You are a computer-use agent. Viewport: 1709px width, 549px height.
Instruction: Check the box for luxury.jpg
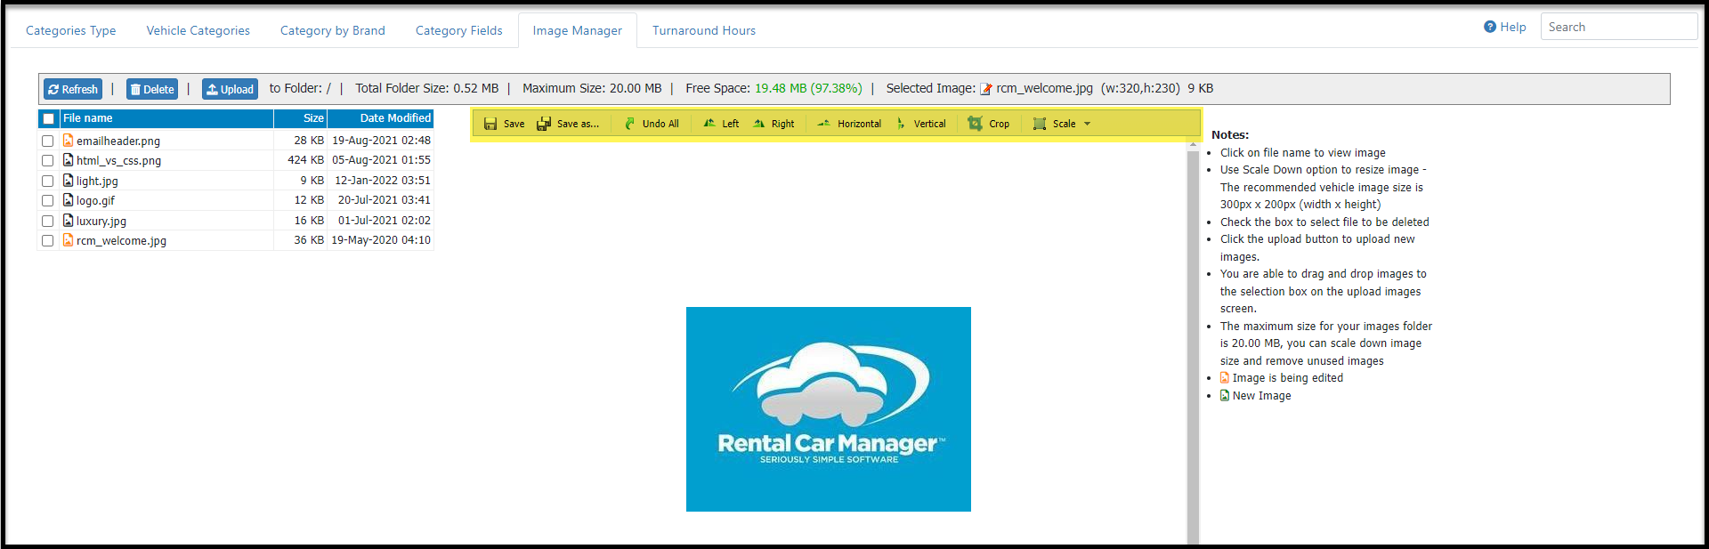[48, 221]
